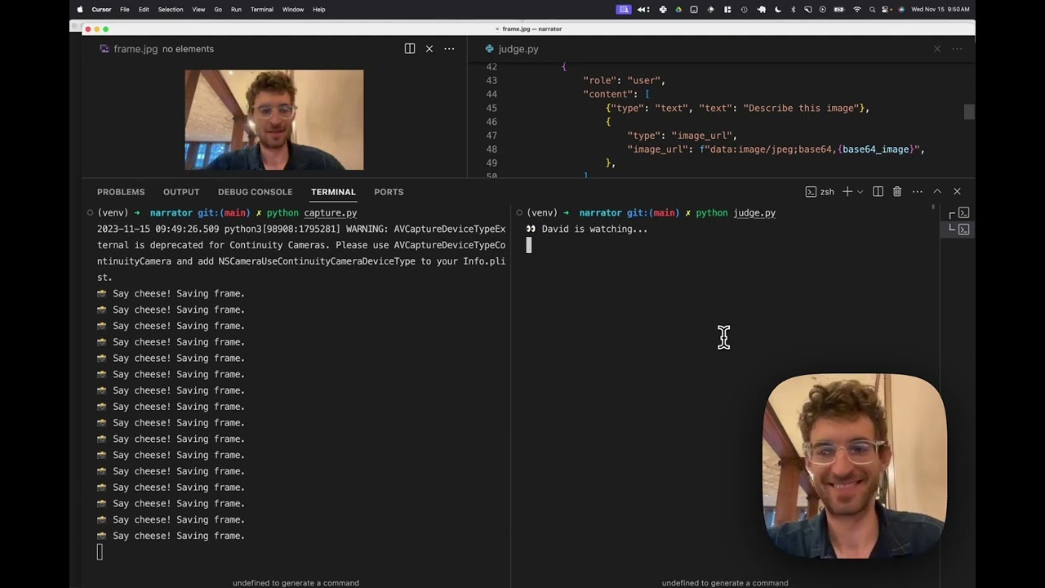Close the frame.jpg editor tab

coord(429,49)
